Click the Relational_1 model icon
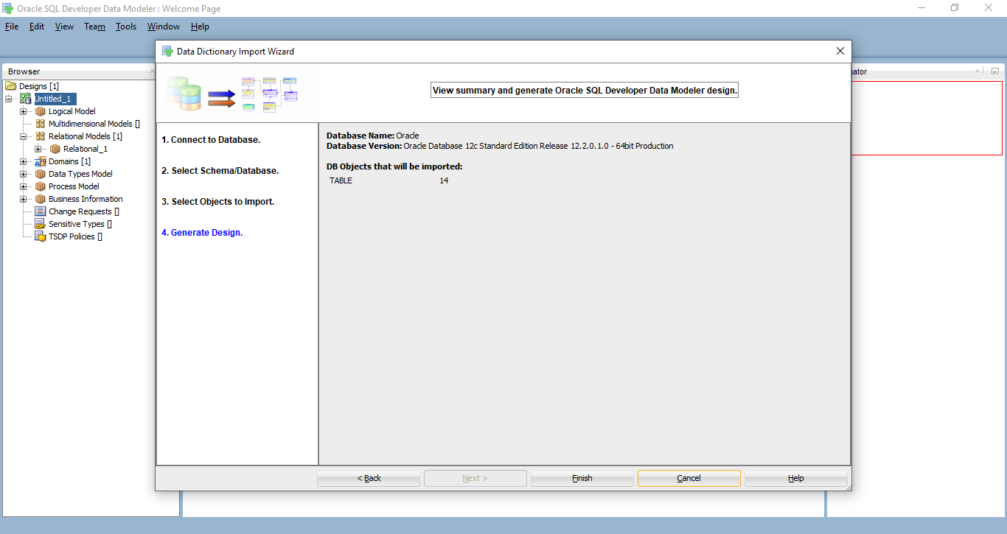Image resolution: width=1007 pixels, height=534 pixels. (55, 149)
